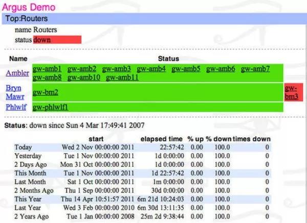Open the Ambler group link
This screenshot has width=307, height=223.
click(17, 73)
